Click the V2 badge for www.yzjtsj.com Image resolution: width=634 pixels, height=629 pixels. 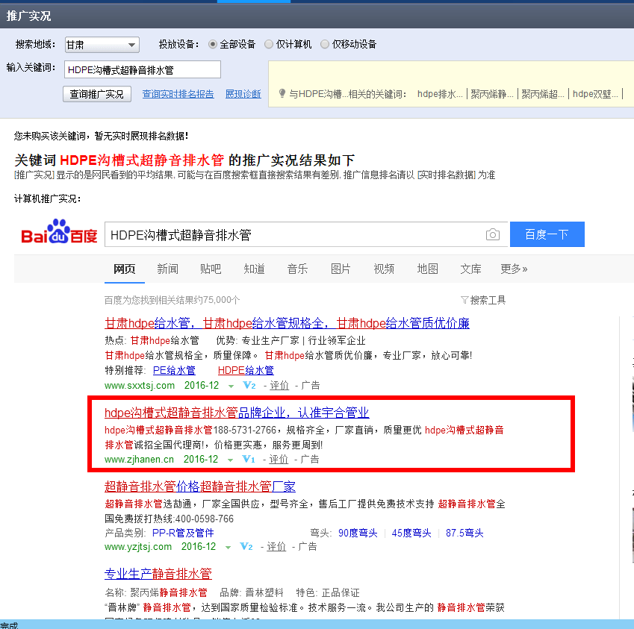click(246, 547)
